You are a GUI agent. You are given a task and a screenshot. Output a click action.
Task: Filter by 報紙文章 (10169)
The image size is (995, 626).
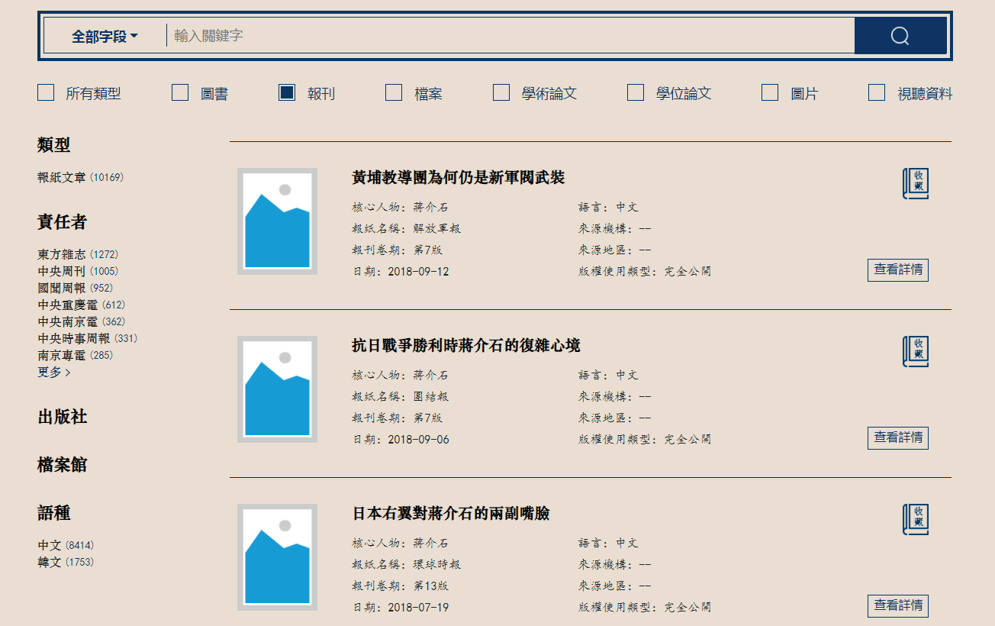click(x=80, y=177)
